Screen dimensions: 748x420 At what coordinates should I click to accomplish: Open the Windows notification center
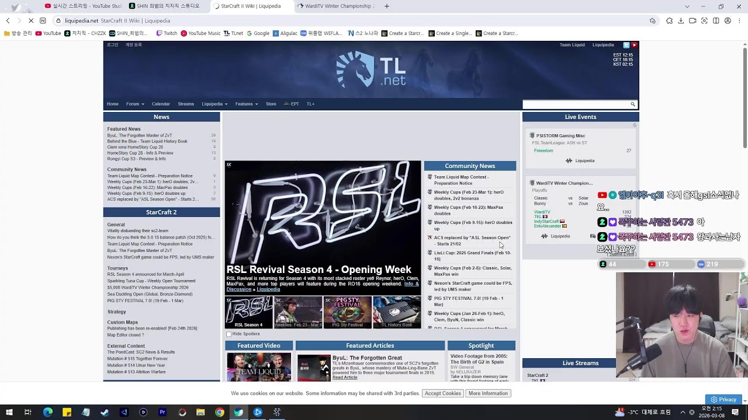click(x=735, y=412)
